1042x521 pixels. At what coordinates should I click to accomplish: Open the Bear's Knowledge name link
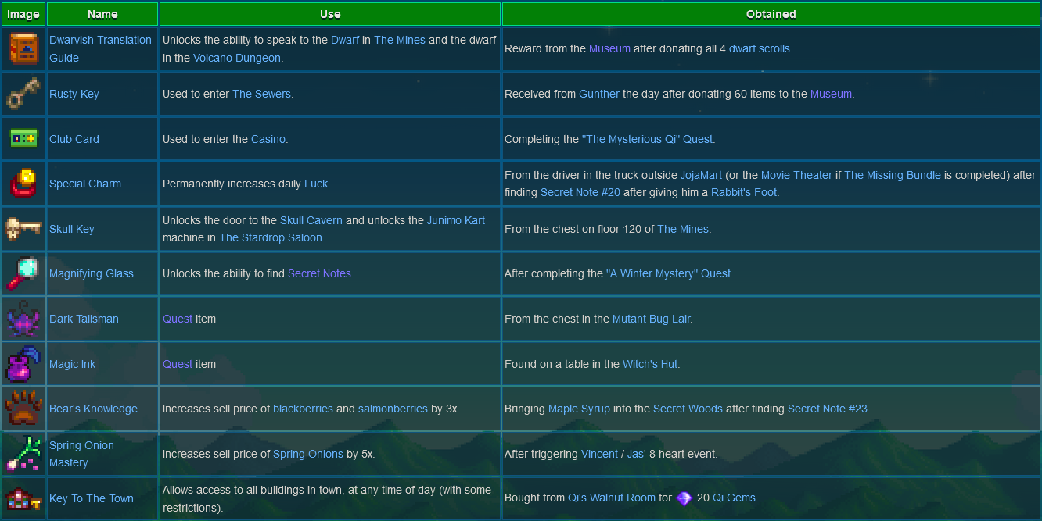tap(93, 409)
